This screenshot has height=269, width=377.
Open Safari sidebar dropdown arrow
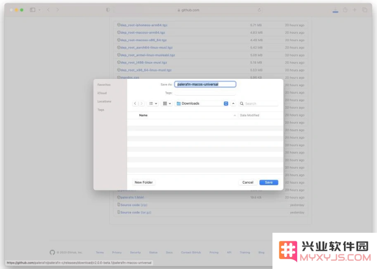pyautogui.click(x=39, y=10)
